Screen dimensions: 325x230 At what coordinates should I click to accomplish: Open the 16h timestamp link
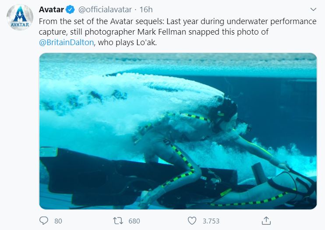pyautogui.click(x=146, y=10)
